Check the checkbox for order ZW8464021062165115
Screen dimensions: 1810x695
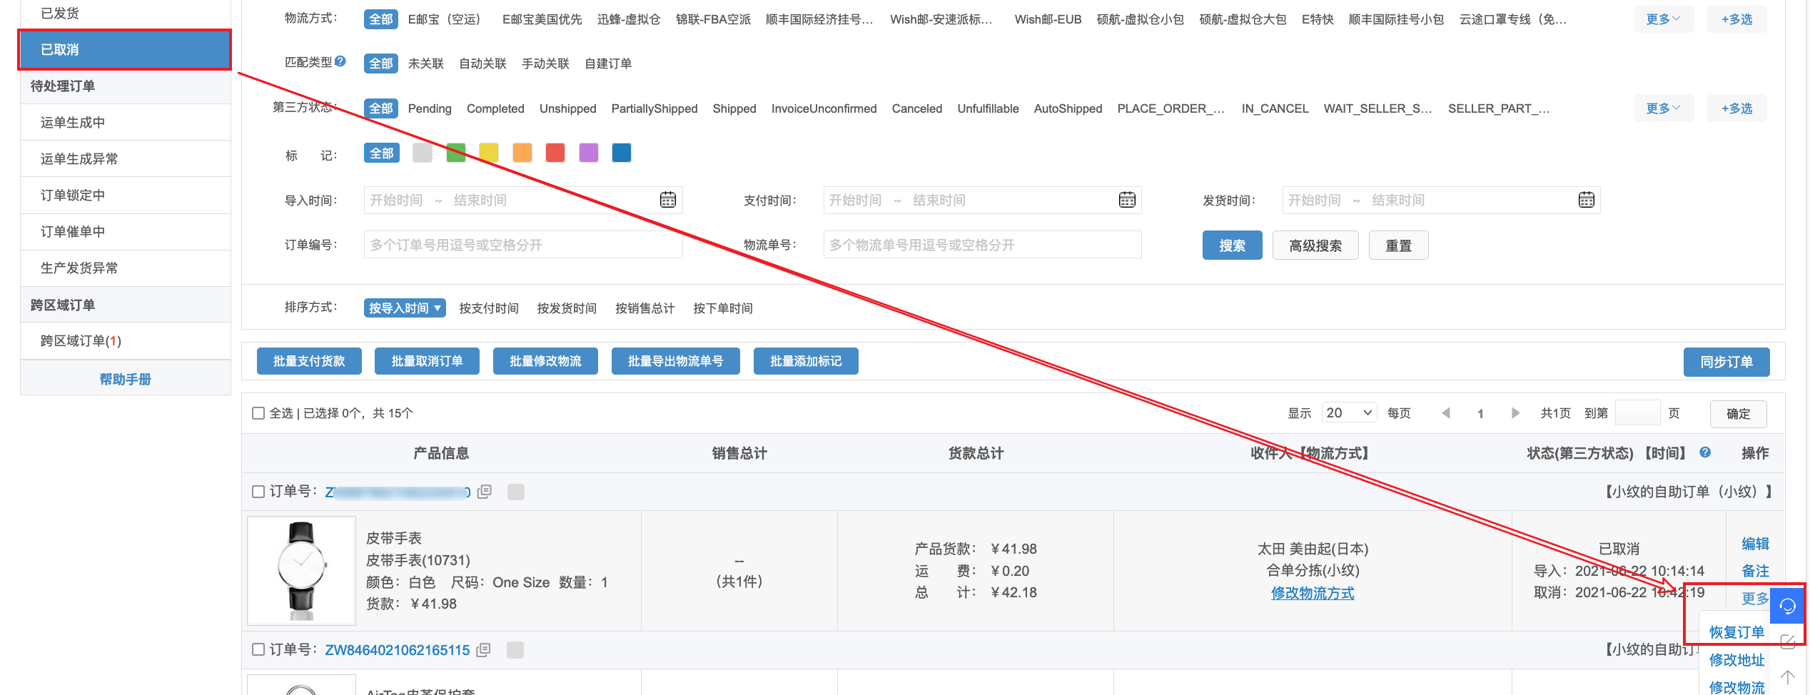(x=259, y=650)
